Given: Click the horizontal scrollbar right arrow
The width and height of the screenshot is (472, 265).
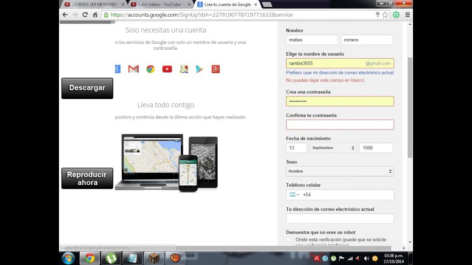Looking at the screenshot, I should coord(405,248).
